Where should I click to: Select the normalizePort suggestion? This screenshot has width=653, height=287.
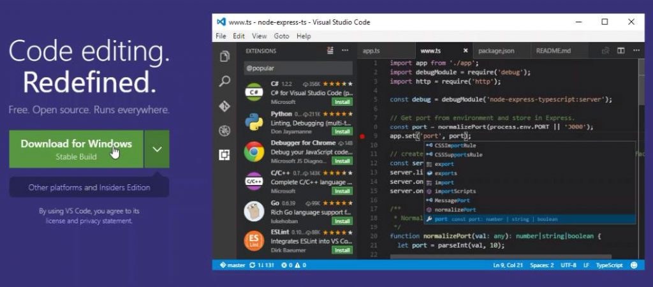click(530, 210)
